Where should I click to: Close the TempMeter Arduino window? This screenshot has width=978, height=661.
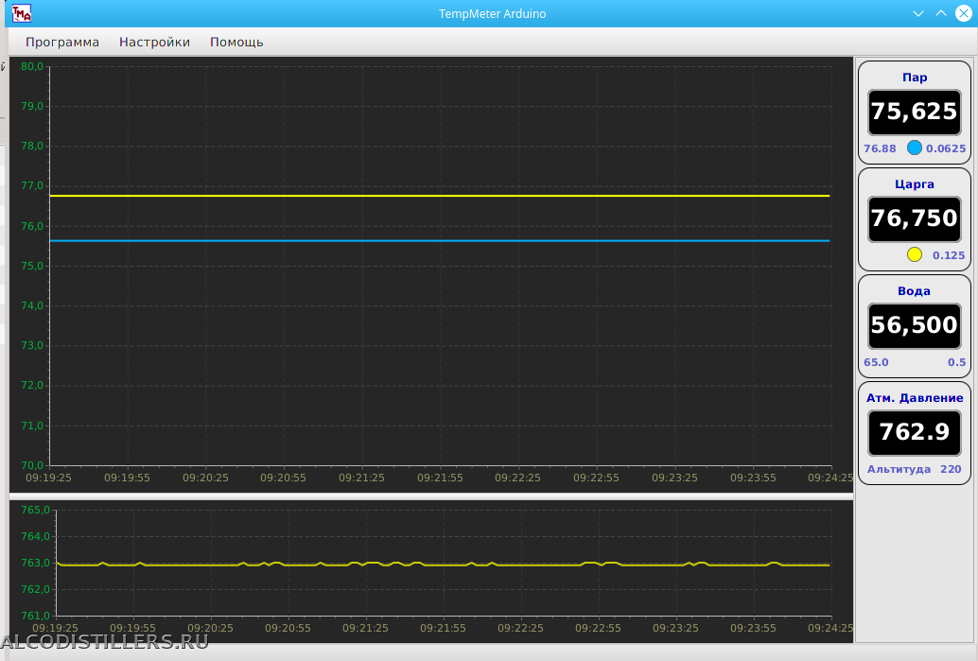tap(963, 13)
